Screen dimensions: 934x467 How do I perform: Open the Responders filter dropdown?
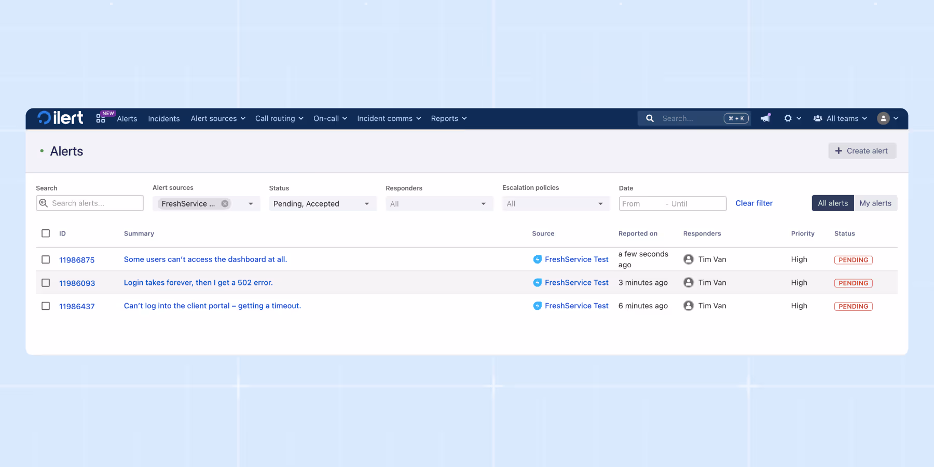(x=439, y=204)
